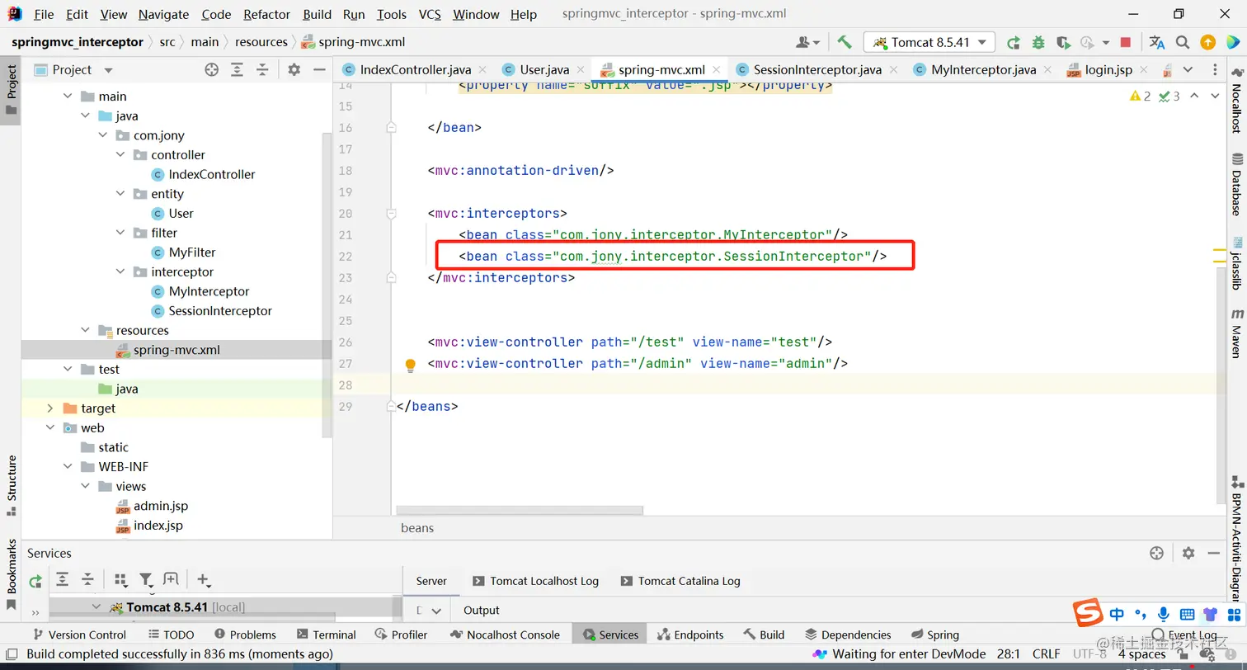Open the Refactor menu

266,14
